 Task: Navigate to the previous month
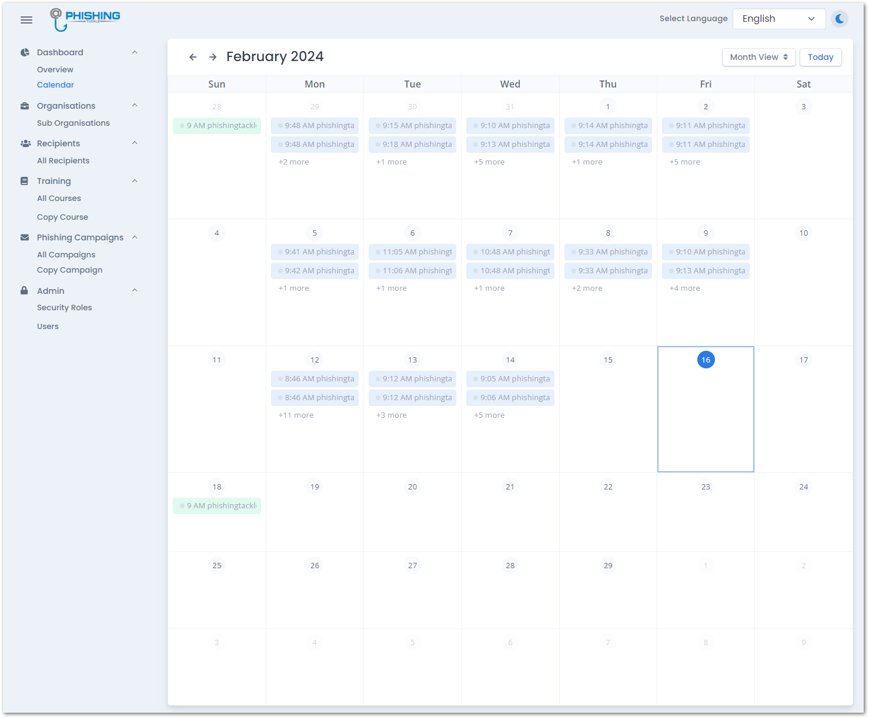[x=193, y=57]
